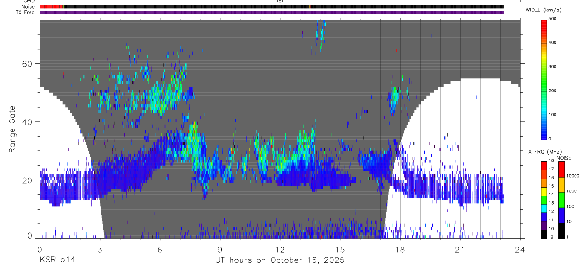This screenshot has width=585, height=270.
Task: Click the purple TX Freq strip
Action: (272, 12)
